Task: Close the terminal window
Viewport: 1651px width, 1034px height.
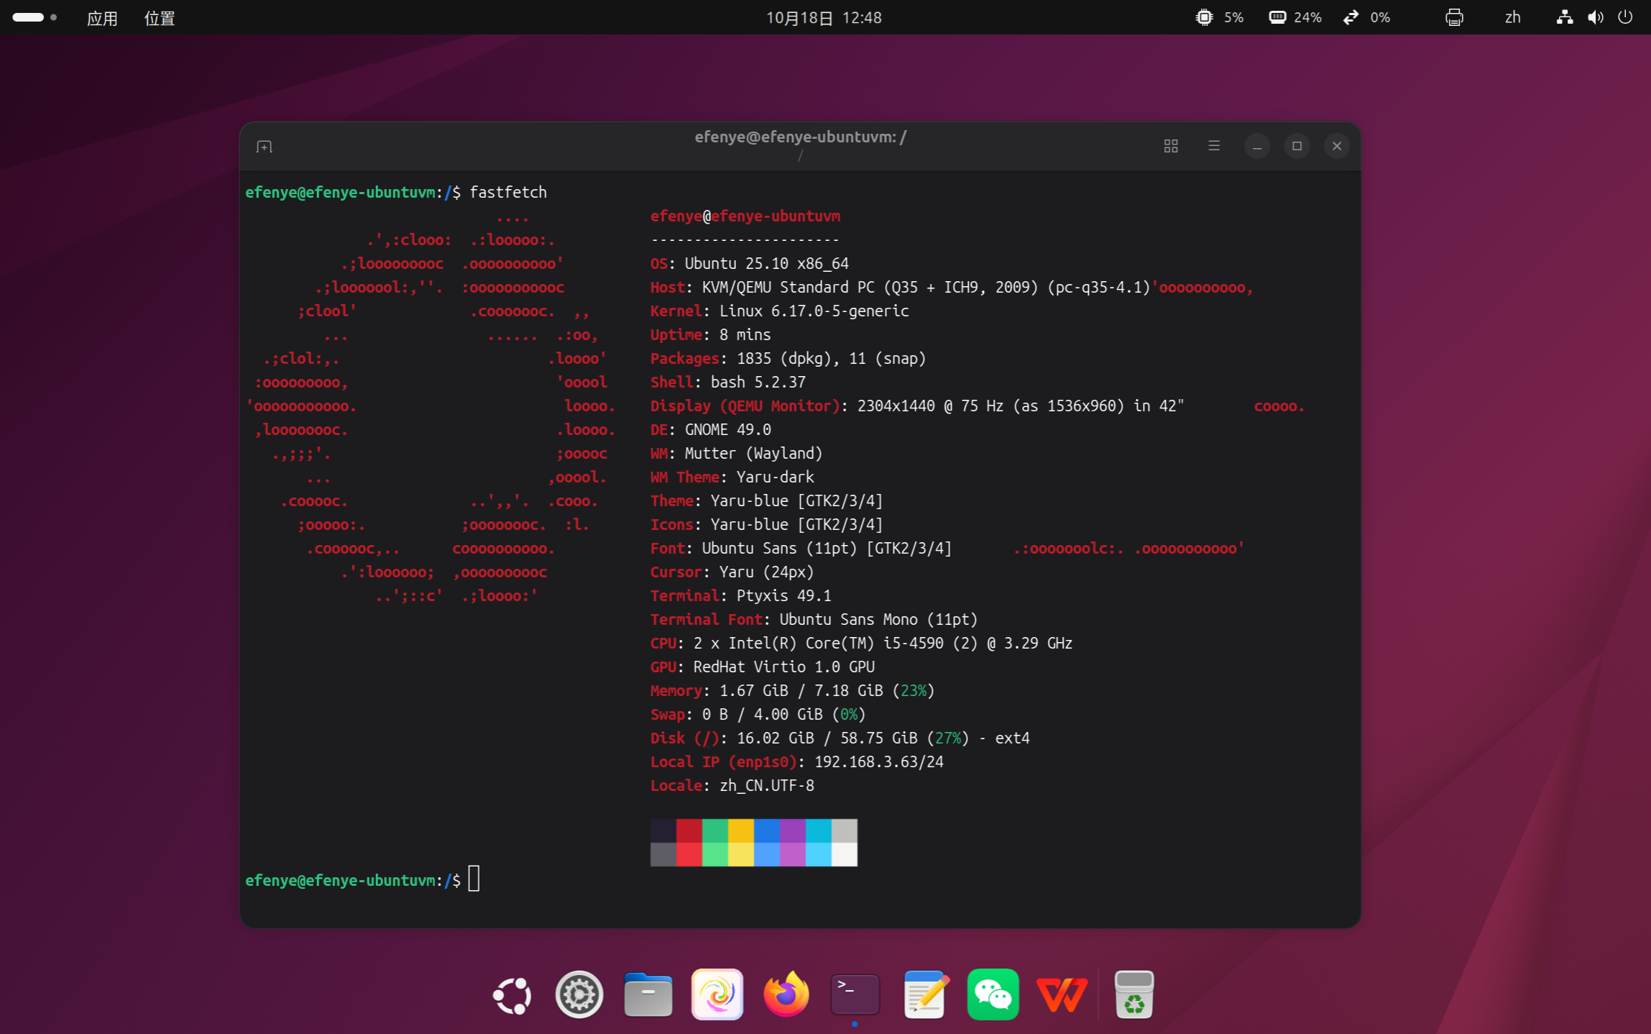Action: point(1337,146)
